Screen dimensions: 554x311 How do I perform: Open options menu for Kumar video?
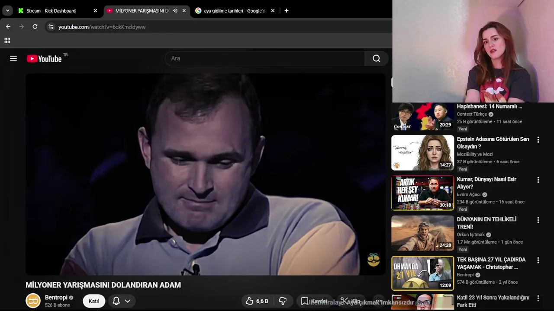538,180
